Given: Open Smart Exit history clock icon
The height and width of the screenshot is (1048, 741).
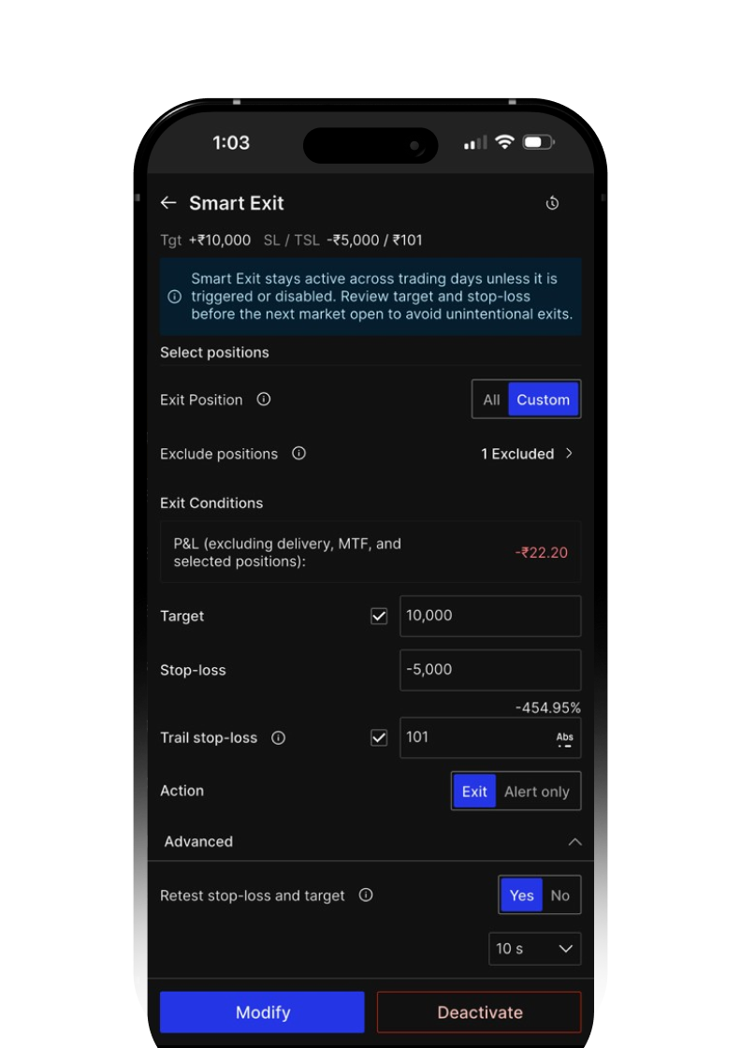Looking at the screenshot, I should tap(552, 203).
